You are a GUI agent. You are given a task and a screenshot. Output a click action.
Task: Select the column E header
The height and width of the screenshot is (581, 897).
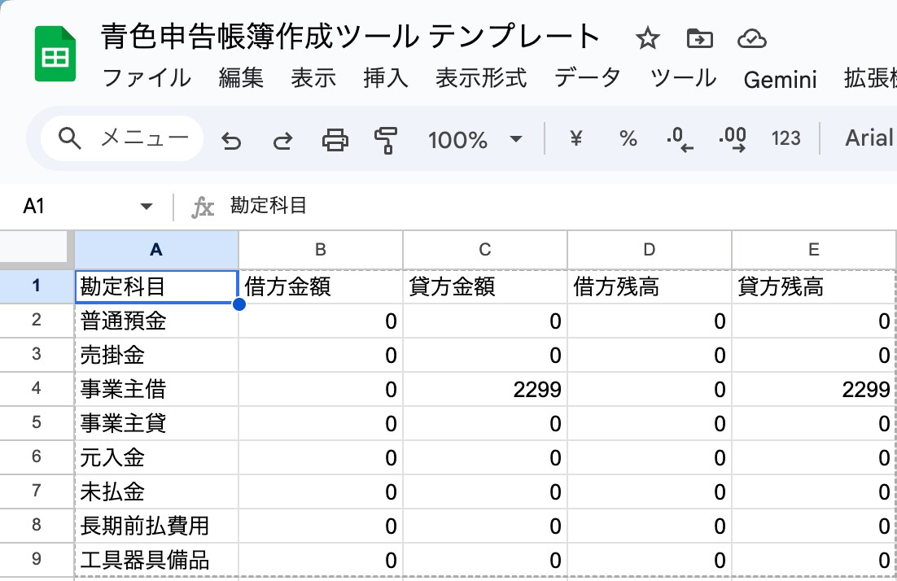pyautogui.click(x=814, y=250)
